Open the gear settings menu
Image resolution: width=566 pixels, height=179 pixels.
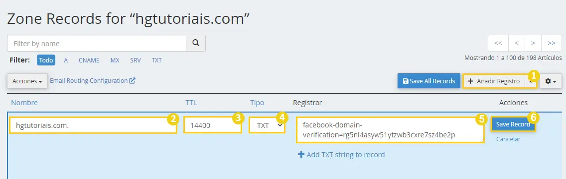[551, 81]
